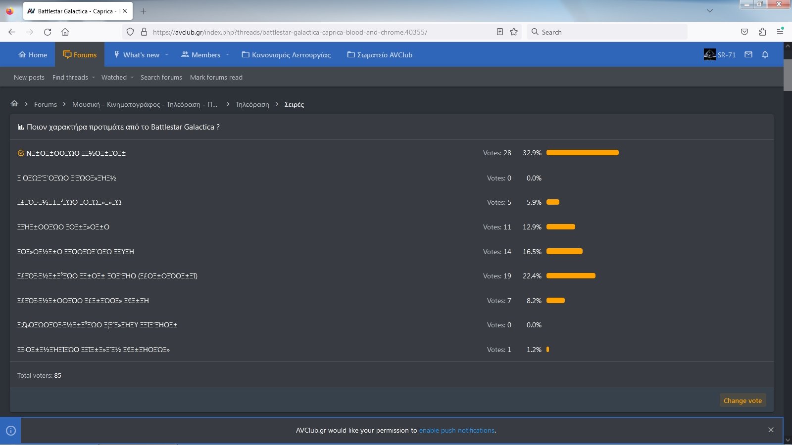Click the 22.4% poll result bar

click(x=571, y=276)
